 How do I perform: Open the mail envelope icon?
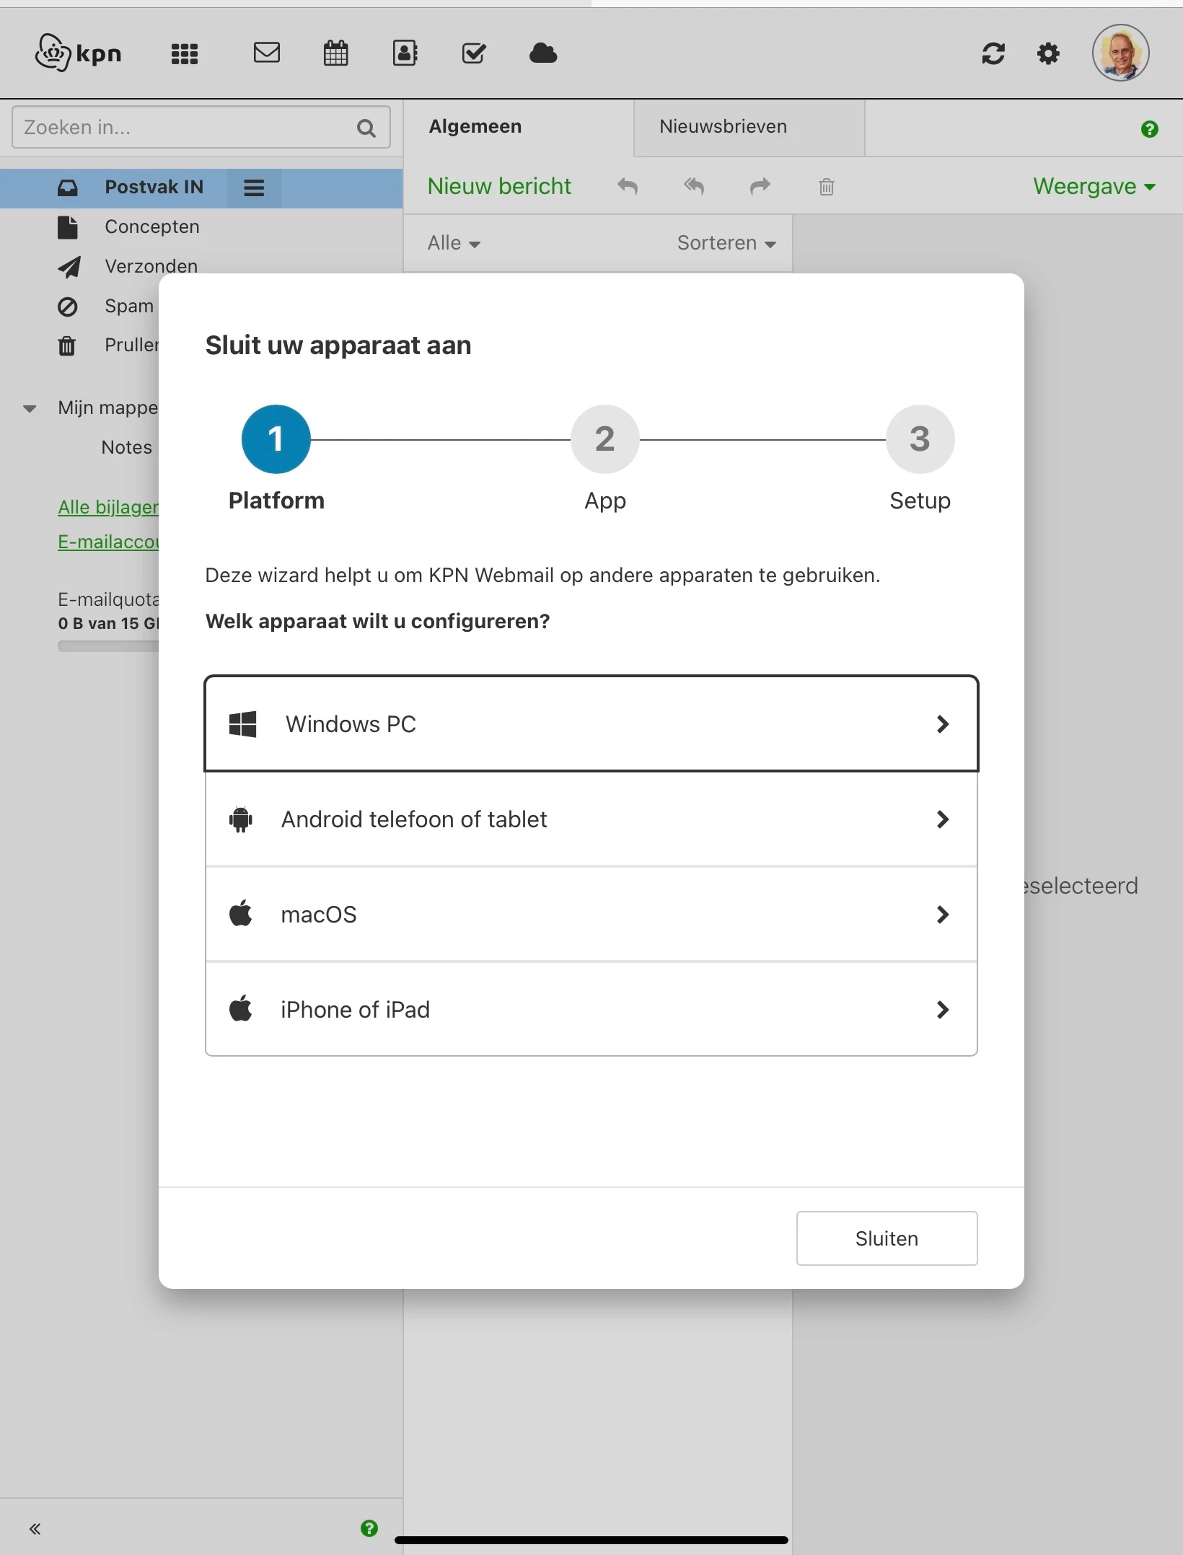coord(267,53)
